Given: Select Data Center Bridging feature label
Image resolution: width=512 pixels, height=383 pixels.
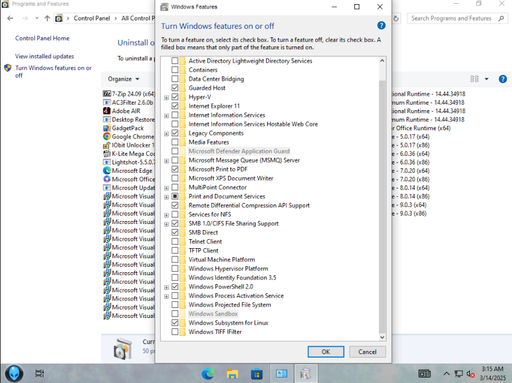Looking at the screenshot, I should [216, 79].
